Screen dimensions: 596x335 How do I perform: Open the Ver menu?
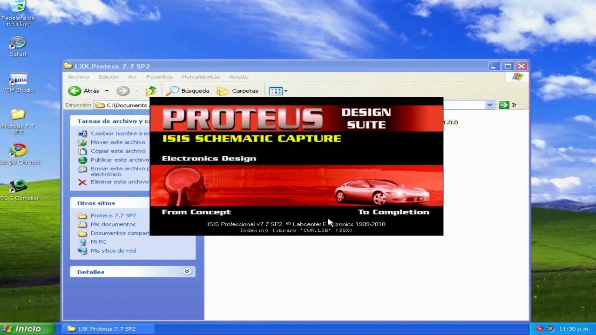[132, 77]
